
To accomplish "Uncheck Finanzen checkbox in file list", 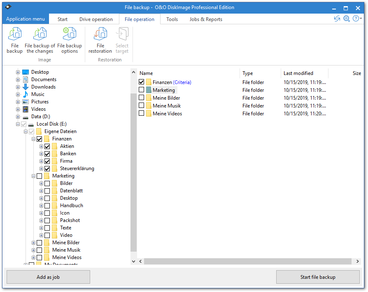I will (x=141, y=82).
